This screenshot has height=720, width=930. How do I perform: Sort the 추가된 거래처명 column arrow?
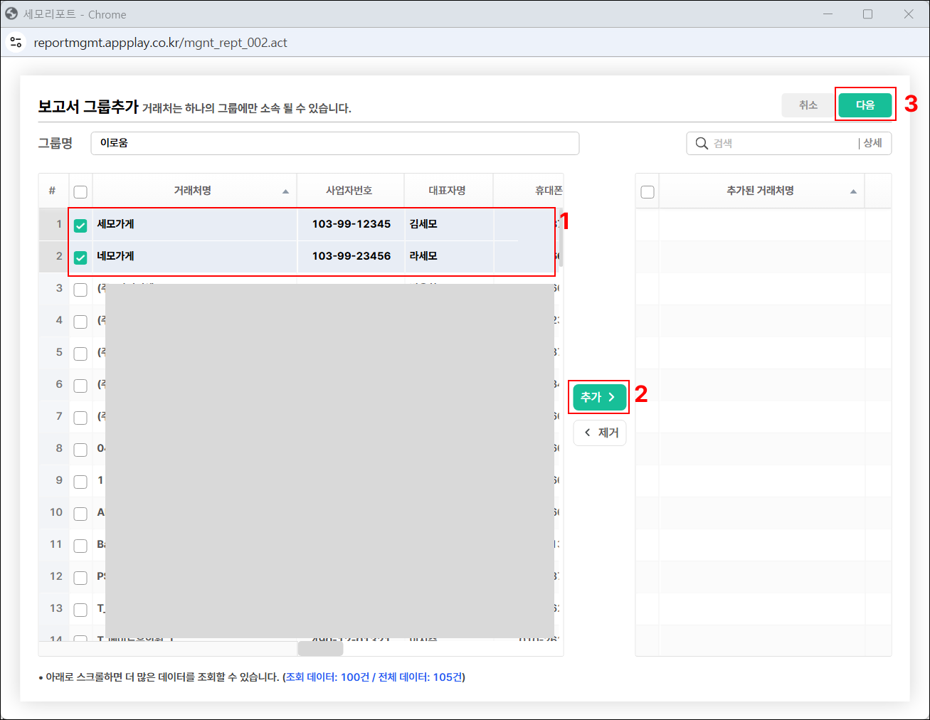[853, 191]
